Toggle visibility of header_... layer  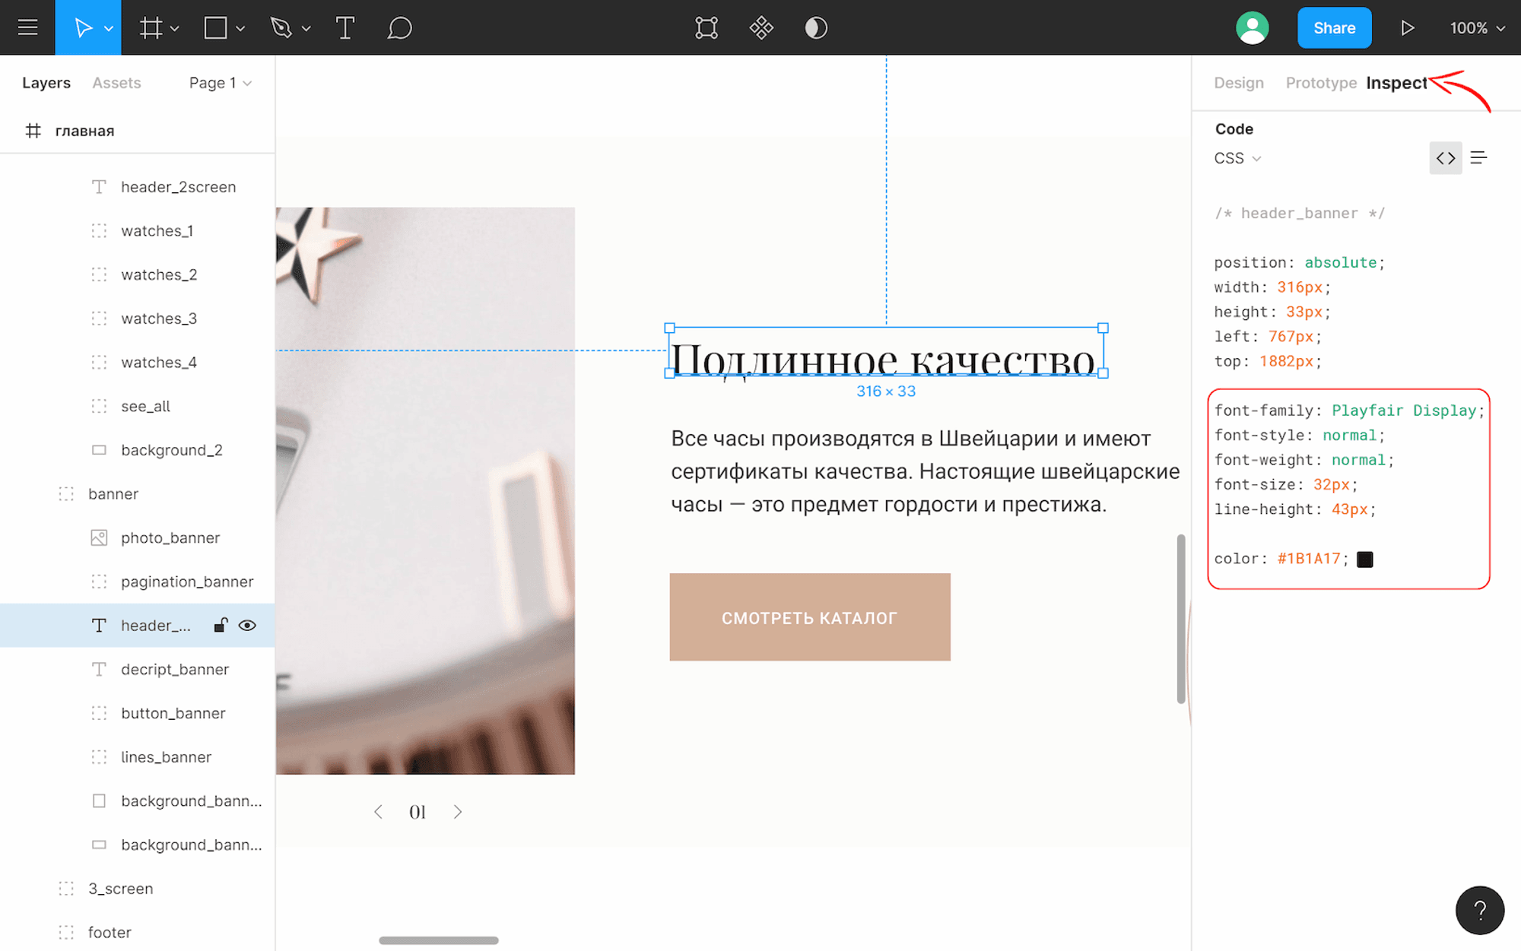(x=246, y=626)
